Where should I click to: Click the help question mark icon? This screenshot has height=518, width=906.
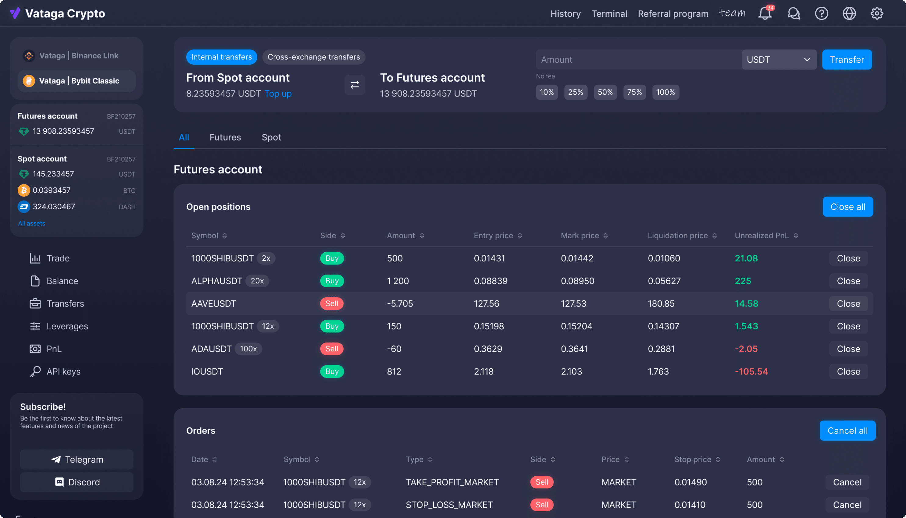821,13
